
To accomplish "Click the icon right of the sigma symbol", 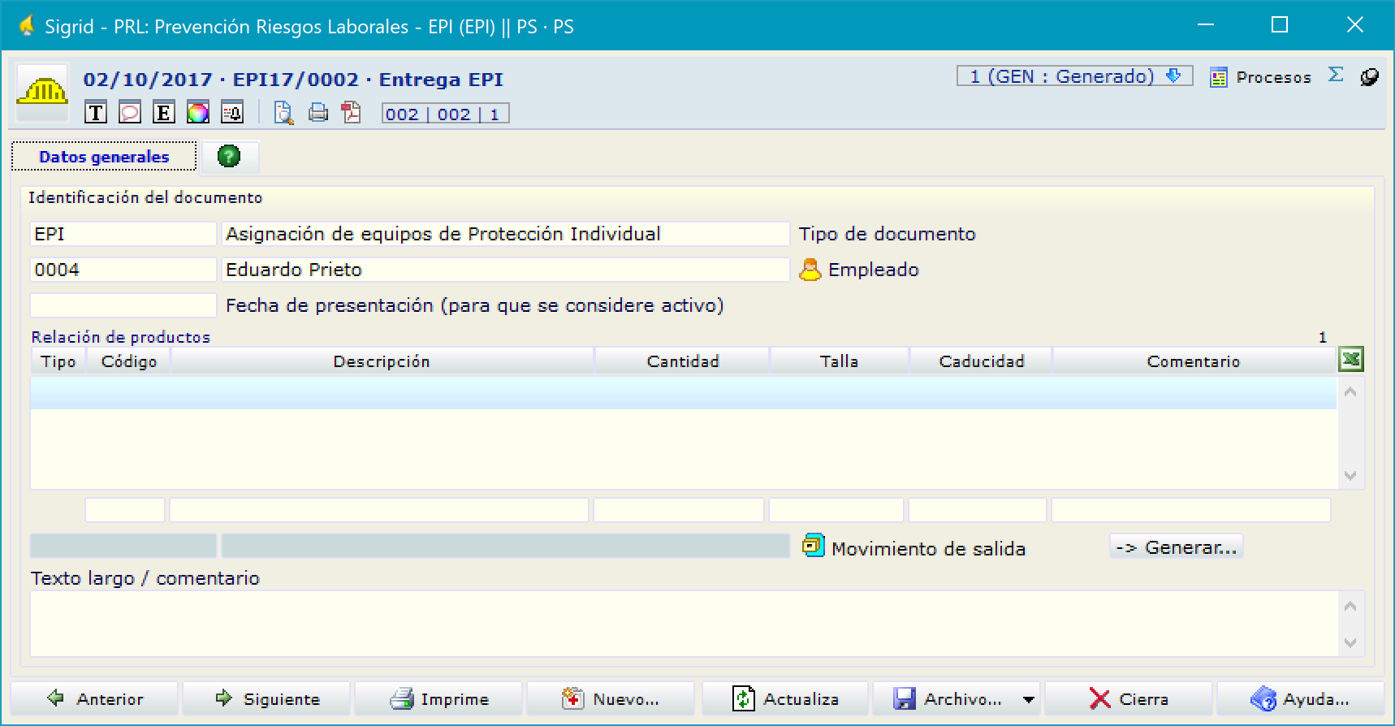I will [x=1370, y=77].
